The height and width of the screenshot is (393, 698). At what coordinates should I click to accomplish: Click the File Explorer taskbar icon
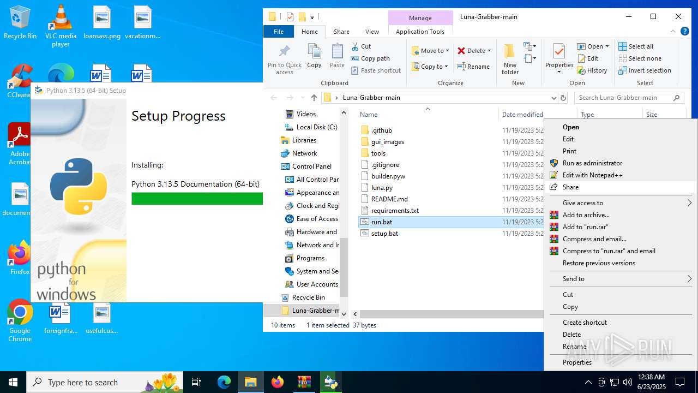click(x=250, y=382)
